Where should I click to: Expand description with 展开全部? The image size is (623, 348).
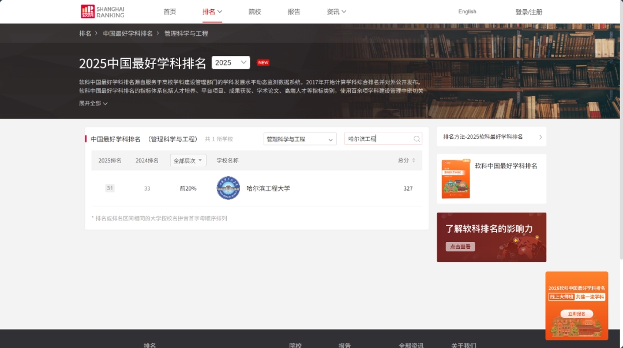pos(93,104)
